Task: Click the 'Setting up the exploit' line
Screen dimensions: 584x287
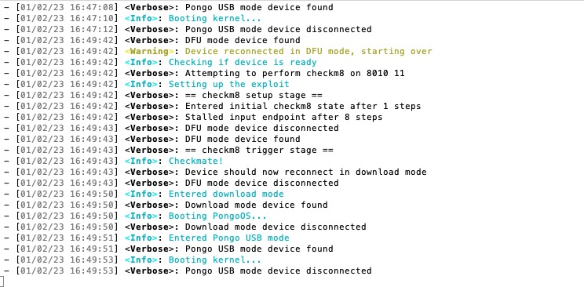Action: tap(228, 84)
